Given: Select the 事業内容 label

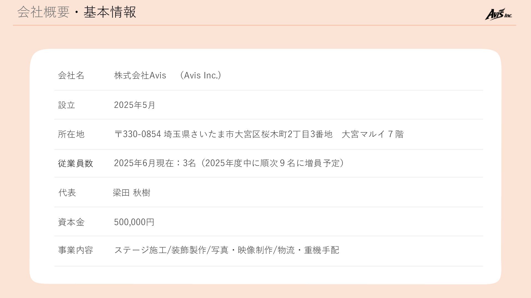Looking at the screenshot, I should point(76,250).
